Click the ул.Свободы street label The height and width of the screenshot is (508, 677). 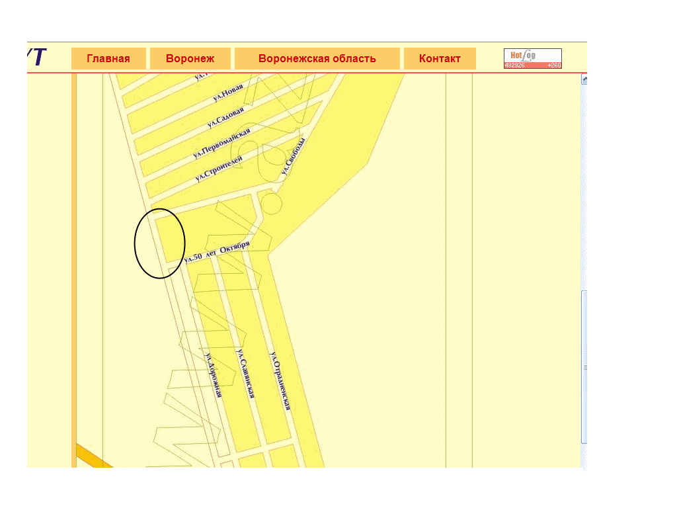tap(293, 159)
